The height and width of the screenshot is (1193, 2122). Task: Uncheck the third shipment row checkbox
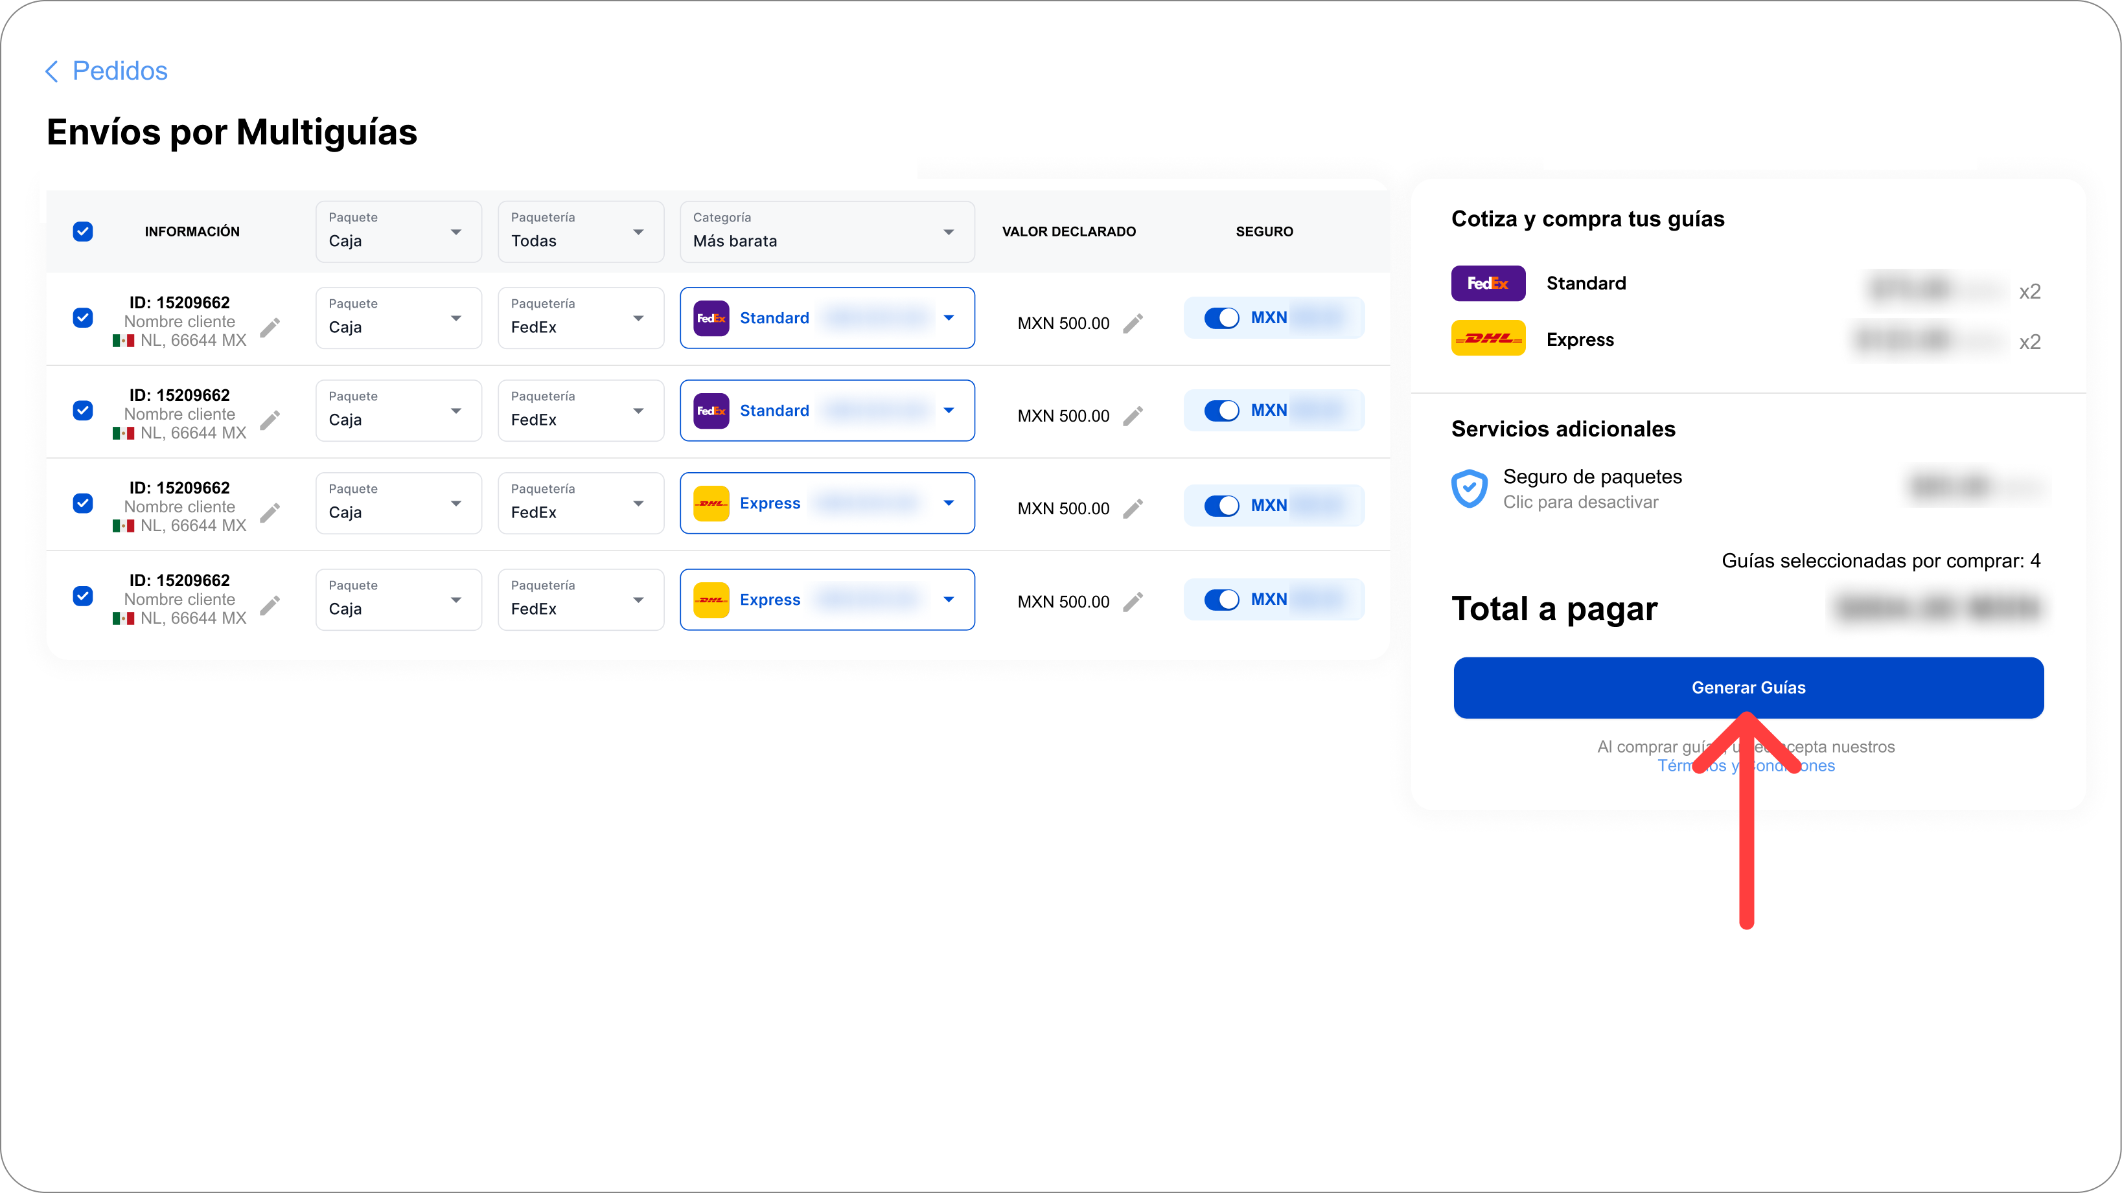[82, 503]
